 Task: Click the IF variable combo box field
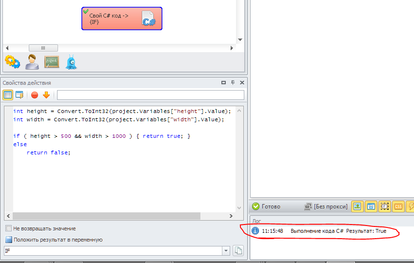113,251
